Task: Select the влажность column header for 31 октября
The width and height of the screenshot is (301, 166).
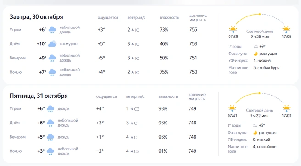Action: (x=168, y=96)
